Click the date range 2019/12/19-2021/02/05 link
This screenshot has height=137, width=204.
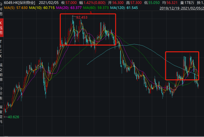pos(182,8)
